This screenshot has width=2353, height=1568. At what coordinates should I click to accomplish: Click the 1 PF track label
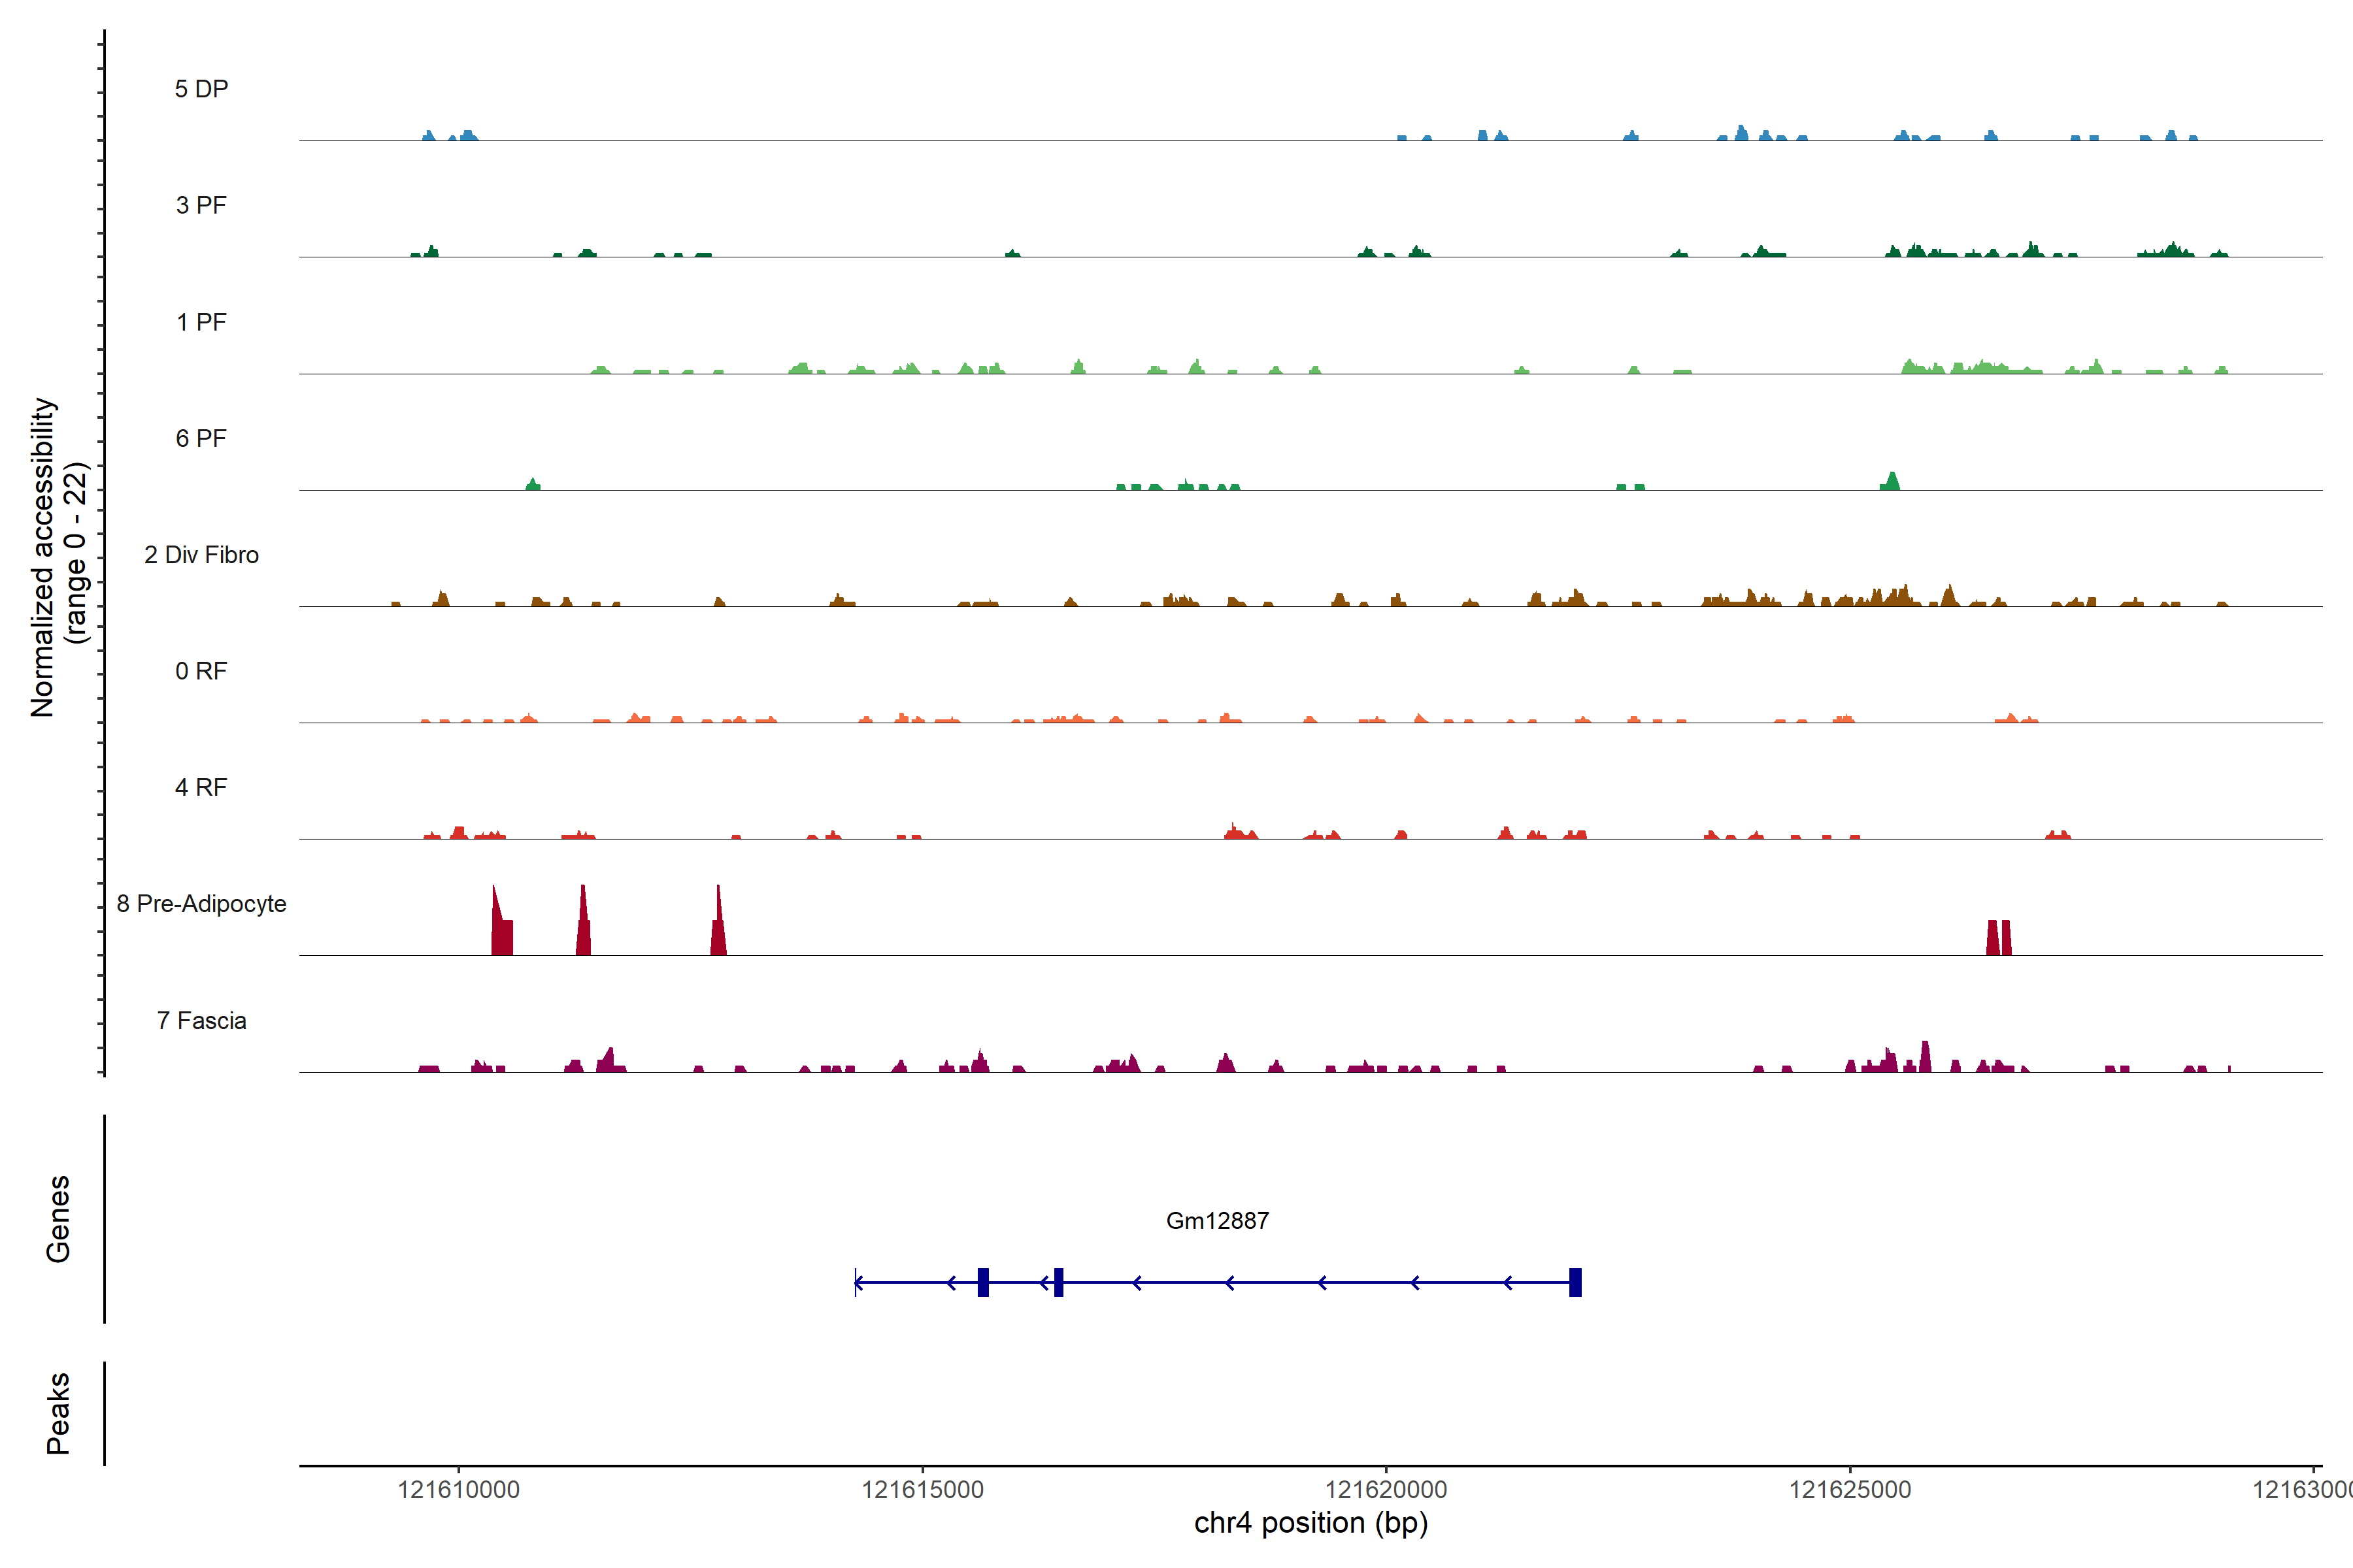point(201,322)
